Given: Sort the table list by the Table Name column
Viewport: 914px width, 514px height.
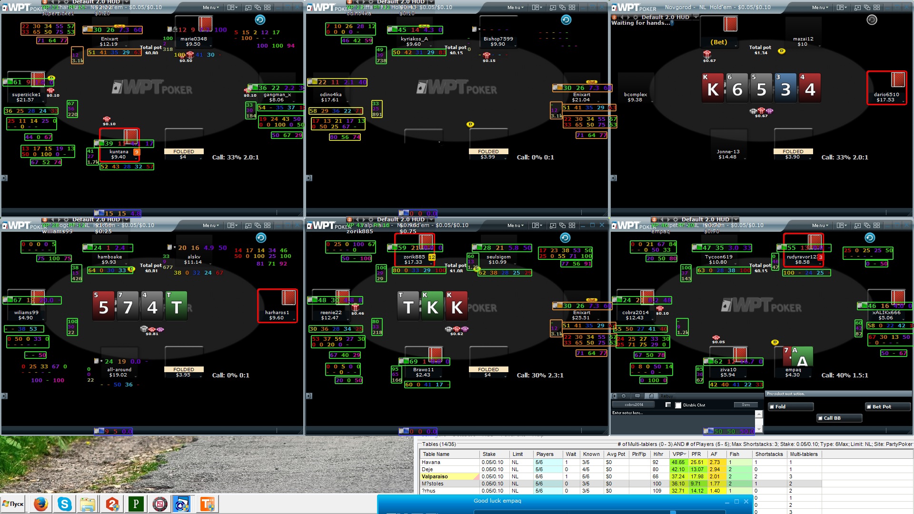Looking at the screenshot, I should (449, 454).
